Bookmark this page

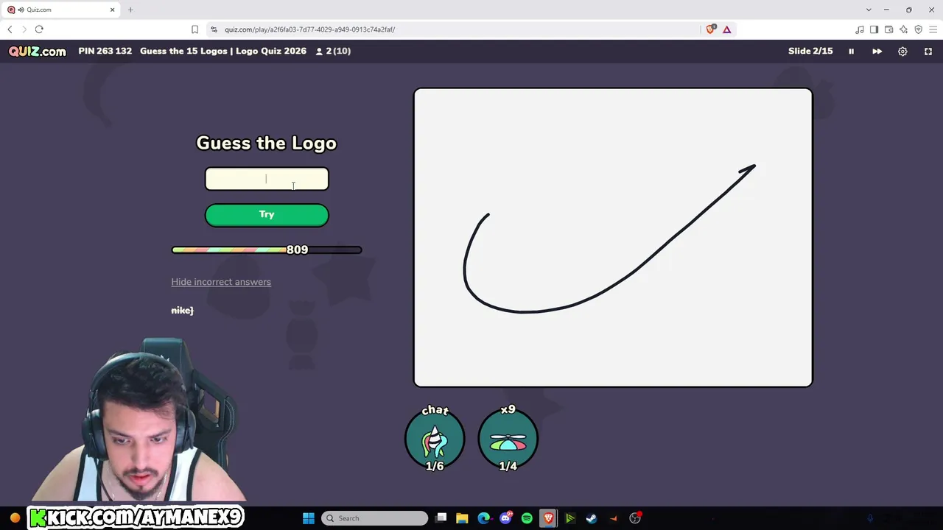tap(194, 29)
